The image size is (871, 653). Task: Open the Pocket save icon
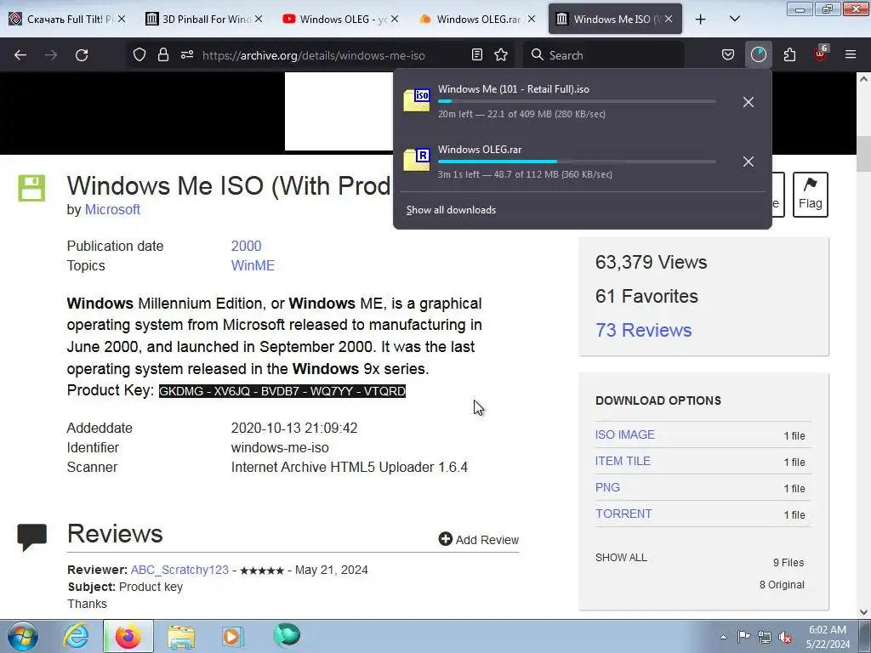(x=728, y=55)
